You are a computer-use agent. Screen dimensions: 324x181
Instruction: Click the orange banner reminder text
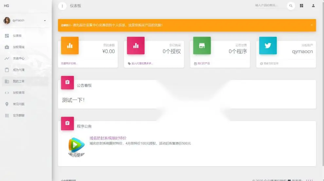pyautogui.click(x=112, y=25)
